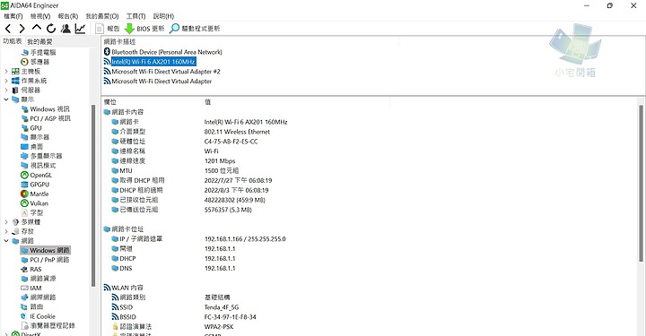Click the driver update magnifier button
The image size is (646, 336).
(x=195, y=29)
